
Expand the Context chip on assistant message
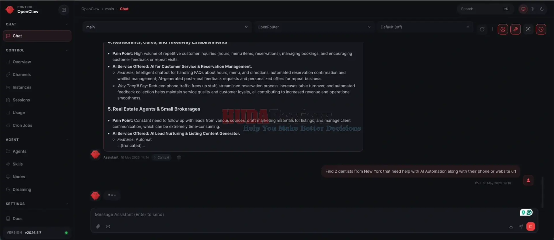(x=162, y=157)
